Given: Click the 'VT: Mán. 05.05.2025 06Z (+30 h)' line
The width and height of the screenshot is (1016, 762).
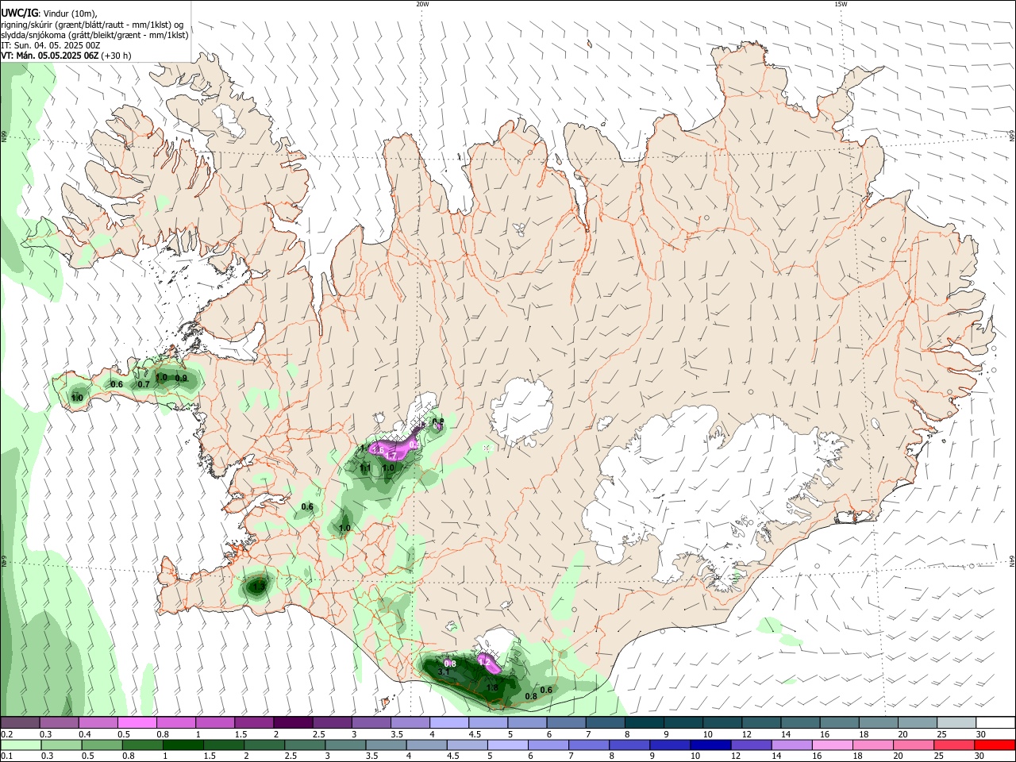Looking at the screenshot, I should 67,56.
